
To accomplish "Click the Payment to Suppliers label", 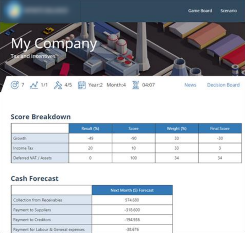I will [32, 210].
